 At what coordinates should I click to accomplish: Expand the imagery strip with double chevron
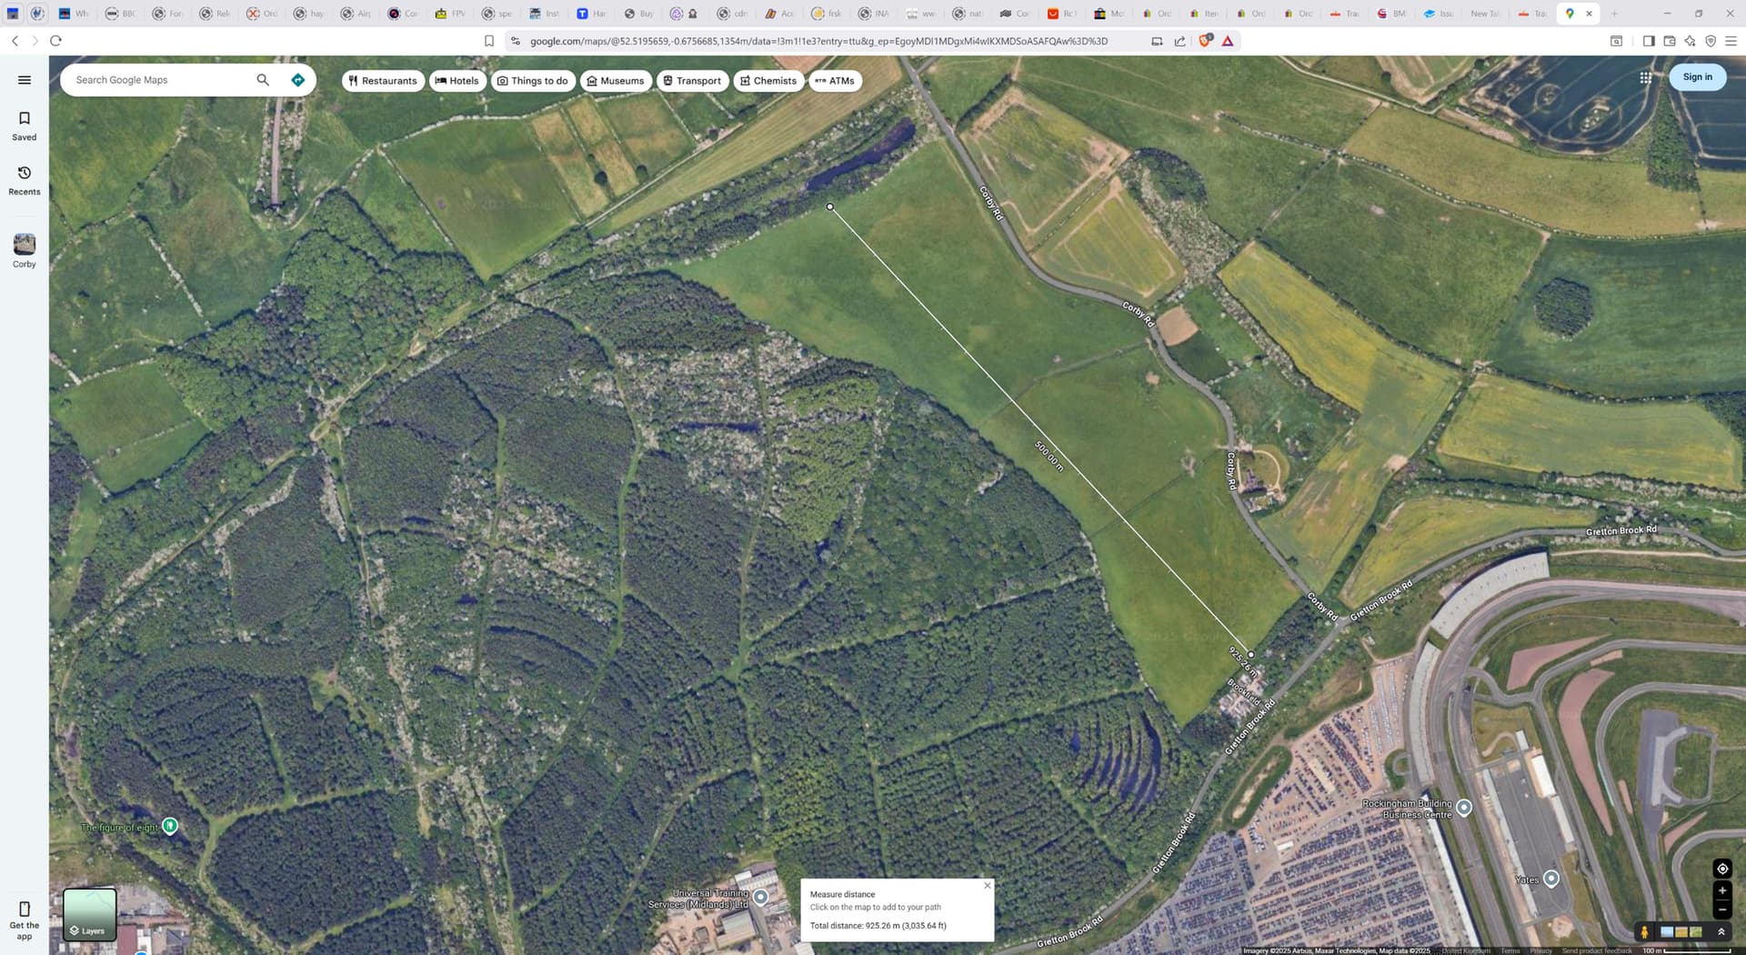(1721, 932)
